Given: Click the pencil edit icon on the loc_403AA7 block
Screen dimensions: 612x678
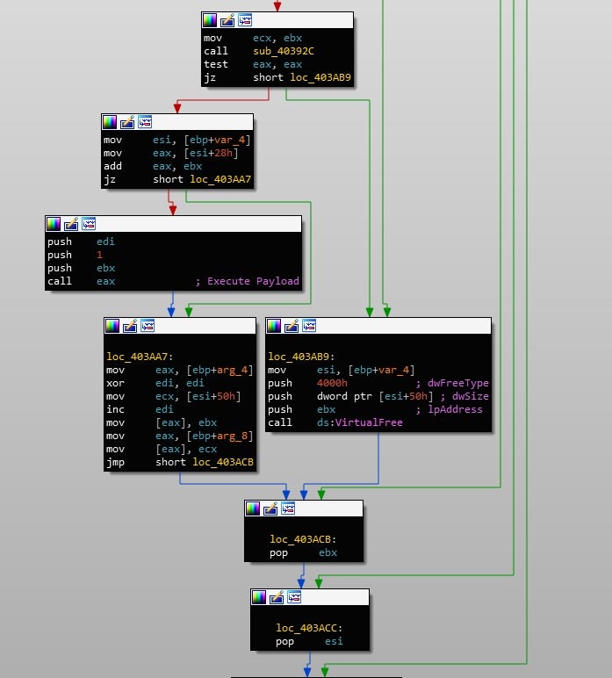Looking at the screenshot, I should [x=129, y=326].
